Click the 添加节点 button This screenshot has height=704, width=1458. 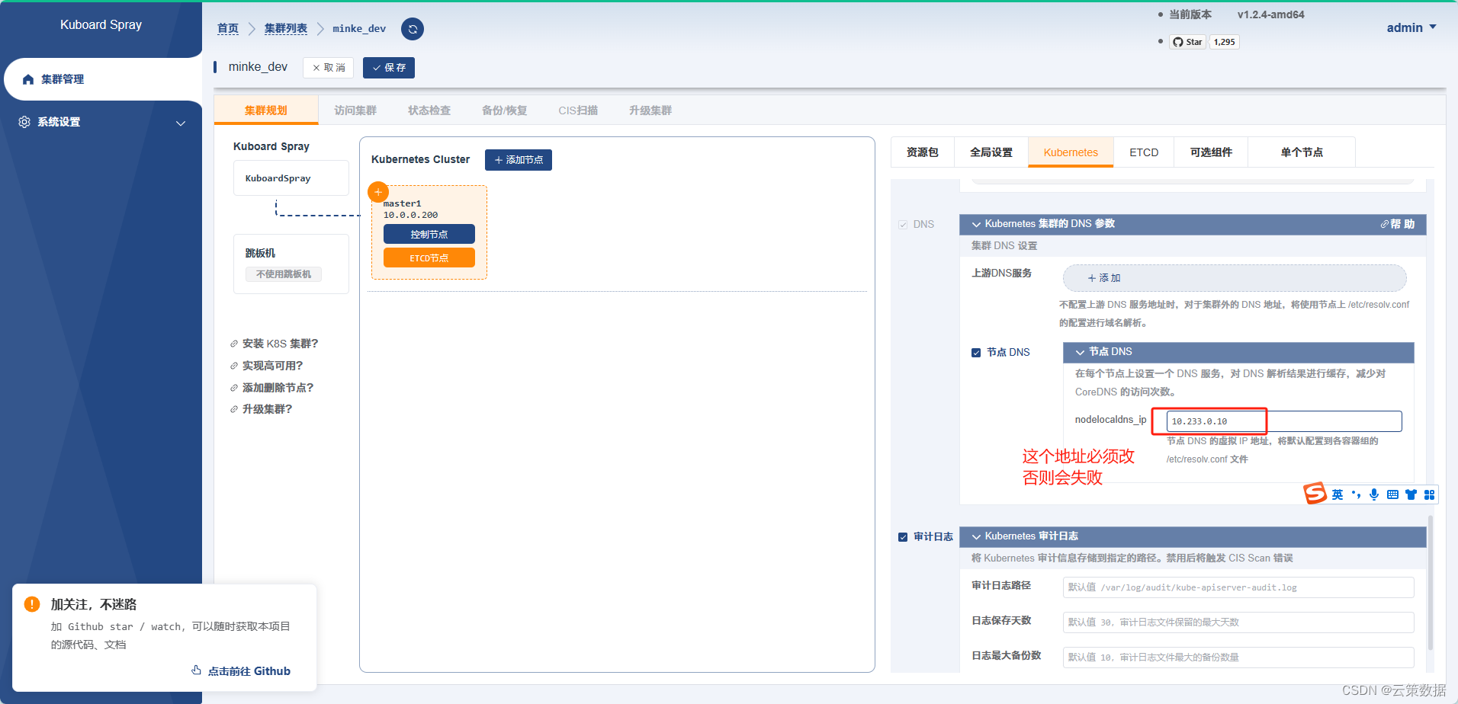pyautogui.click(x=519, y=160)
